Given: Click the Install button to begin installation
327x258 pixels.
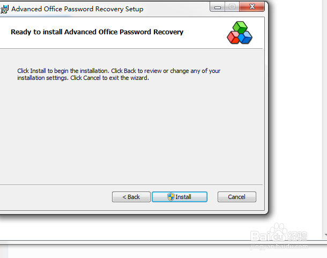Looking at the screenshot, I should coord(180,197).
